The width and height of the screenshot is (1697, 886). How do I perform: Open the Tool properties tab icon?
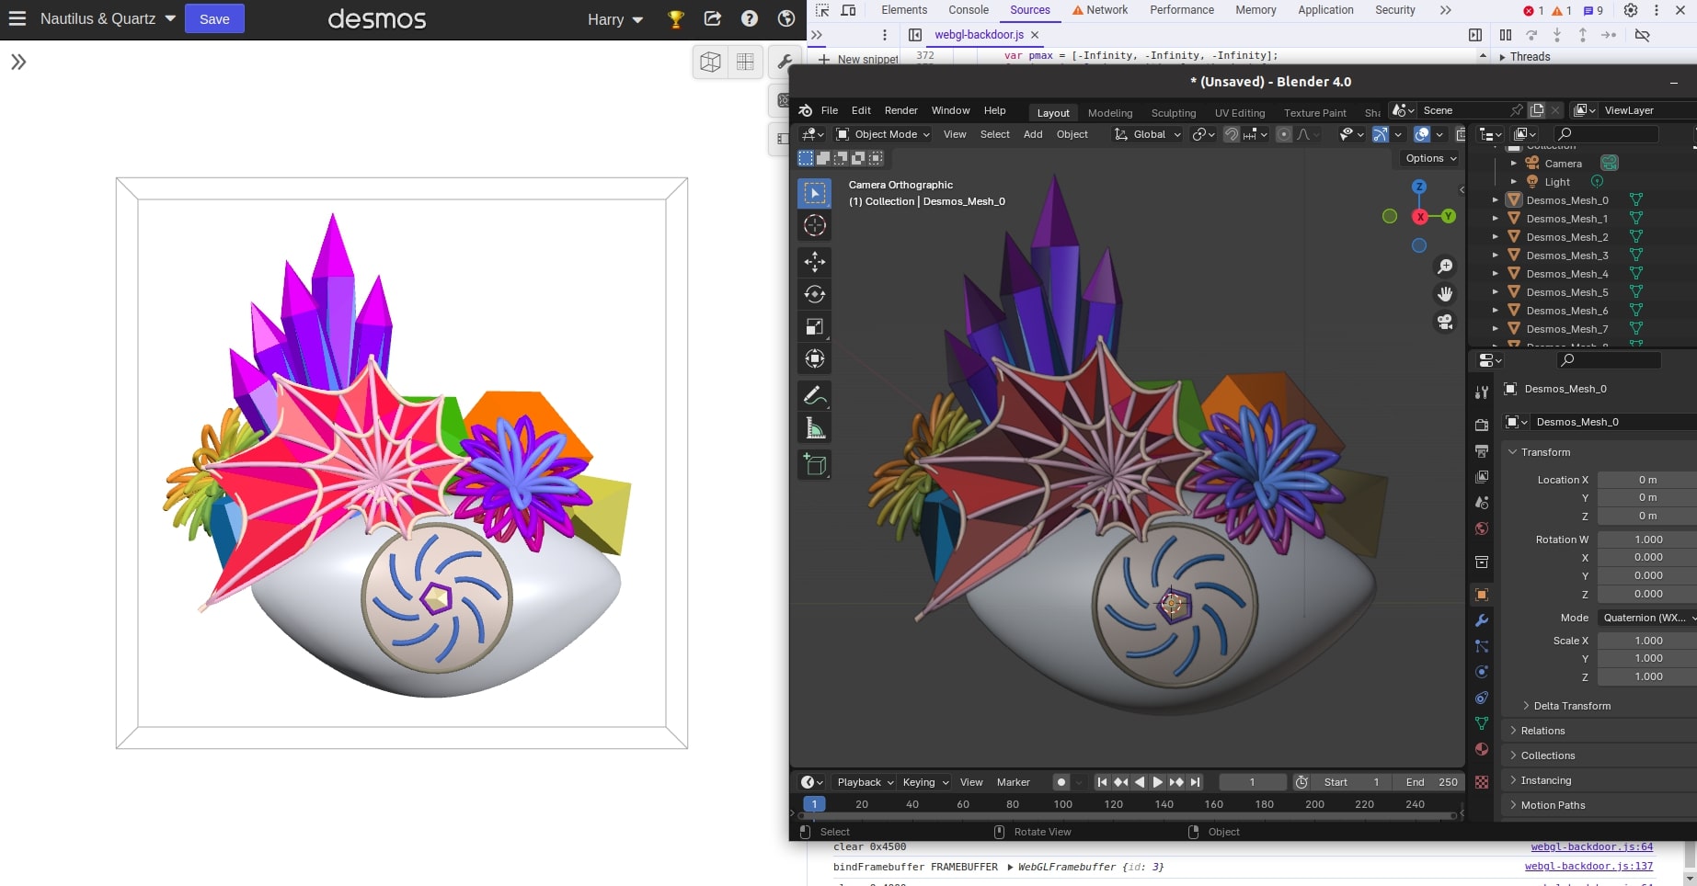pos(1482,392)
